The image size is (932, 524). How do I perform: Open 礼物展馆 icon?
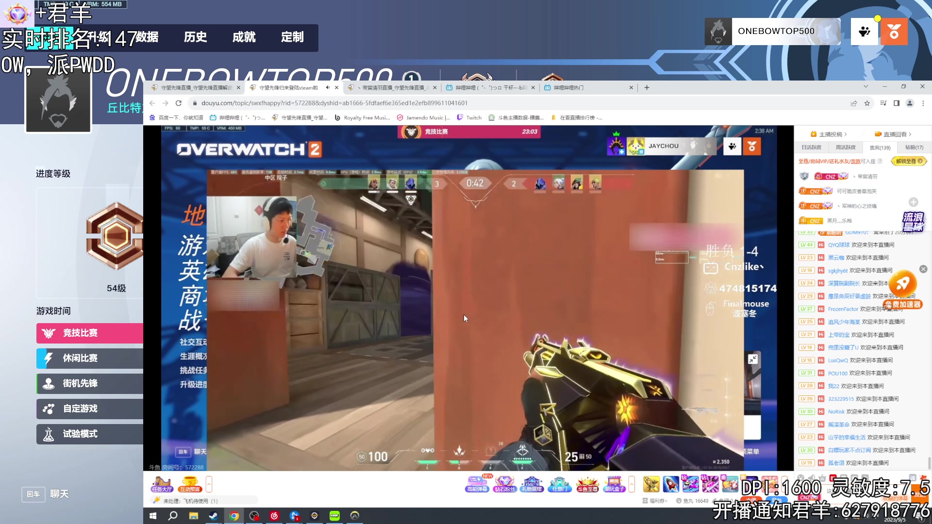click(532, 484)
